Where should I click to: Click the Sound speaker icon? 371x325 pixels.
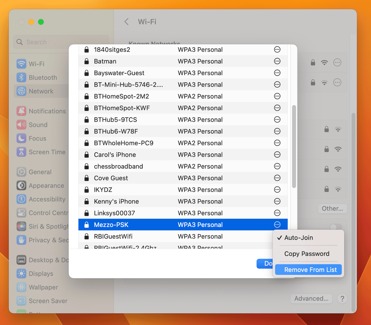(x=21, y=125)
